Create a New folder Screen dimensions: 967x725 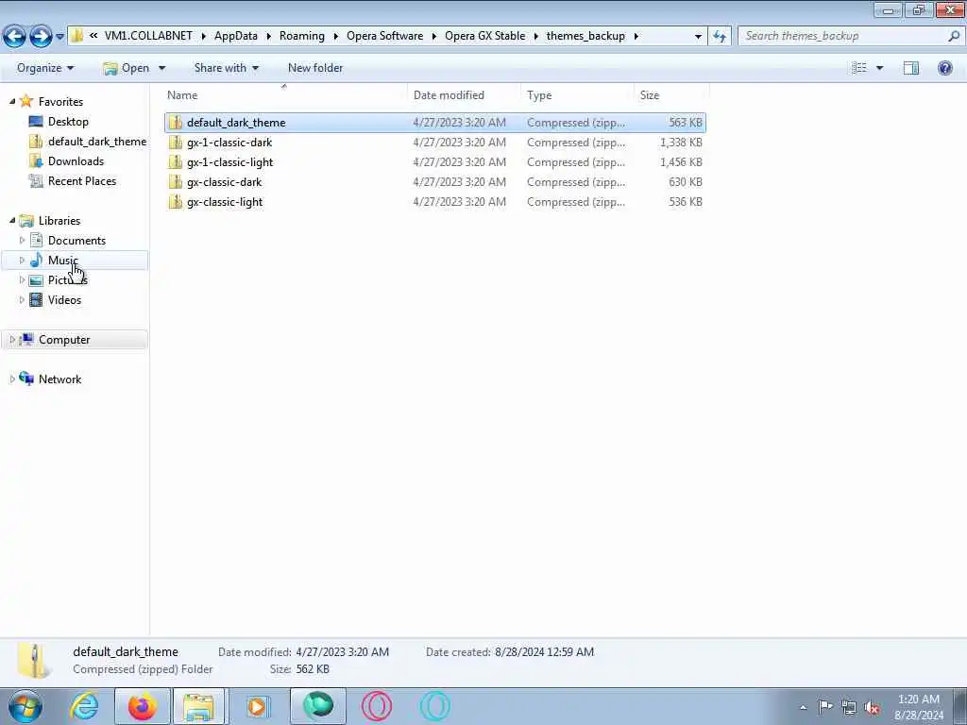coord(315,68)
